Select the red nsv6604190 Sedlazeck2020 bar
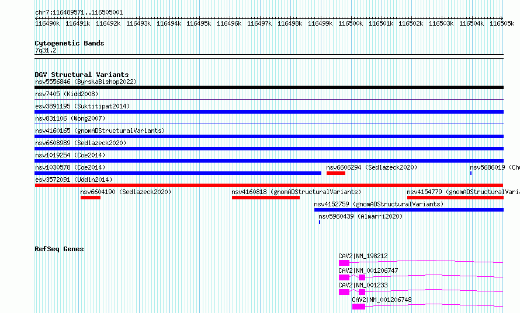The image size is (520, 313). pos(91,198)
